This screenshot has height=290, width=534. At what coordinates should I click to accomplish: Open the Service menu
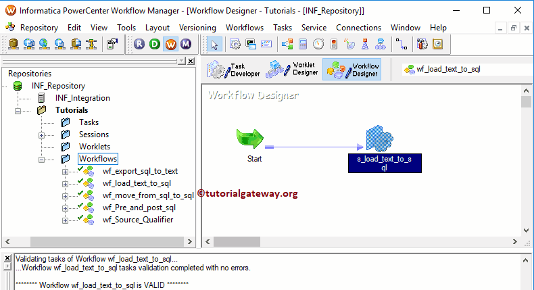314,28
